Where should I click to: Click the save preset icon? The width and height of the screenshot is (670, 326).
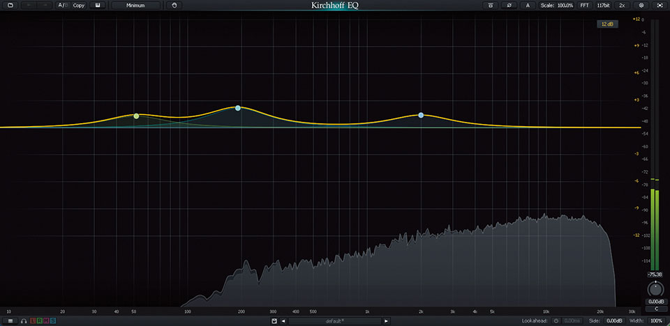(274, 320)
